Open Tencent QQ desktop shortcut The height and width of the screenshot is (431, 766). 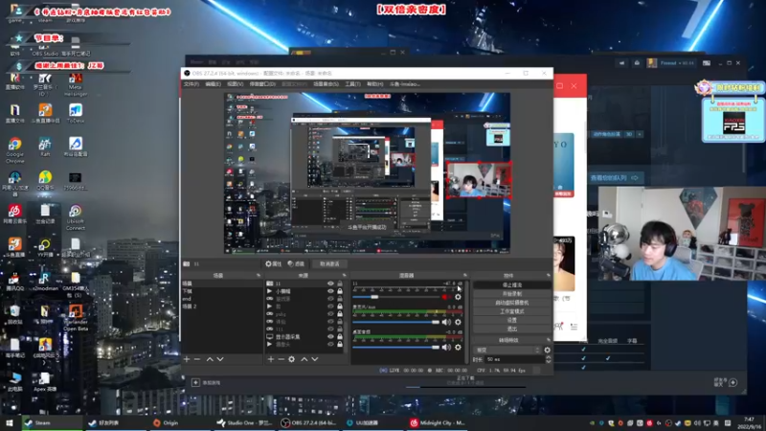pyautogui.click(x=13, y=281)
